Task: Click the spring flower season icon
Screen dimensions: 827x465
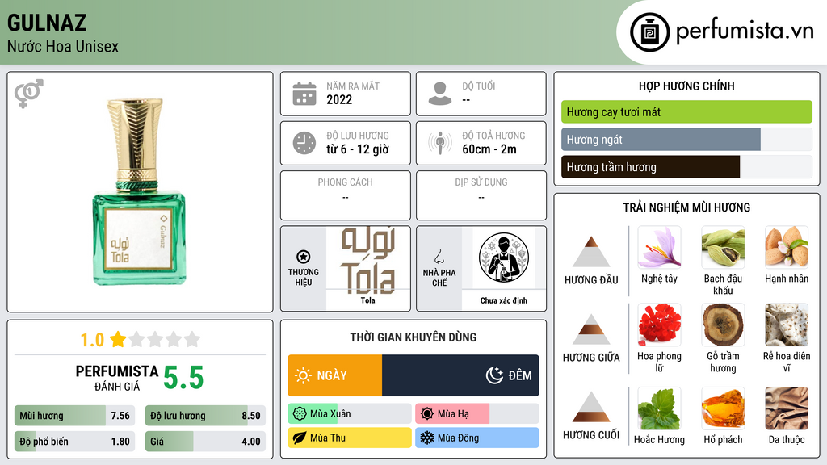Action: (x=300, y=414)
